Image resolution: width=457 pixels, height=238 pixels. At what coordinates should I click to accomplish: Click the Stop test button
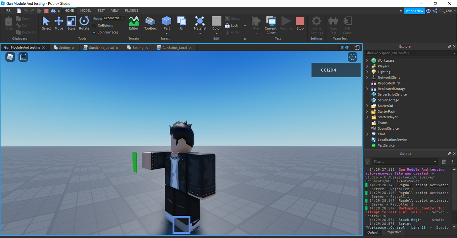click(x=300, y=21)
